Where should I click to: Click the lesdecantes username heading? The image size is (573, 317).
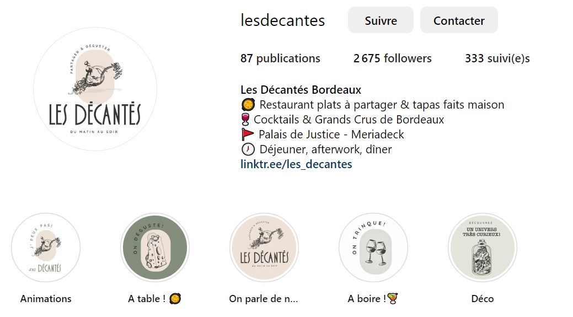click(x=282, y=20)
